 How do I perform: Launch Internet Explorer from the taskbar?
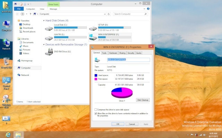click(8, 135)
